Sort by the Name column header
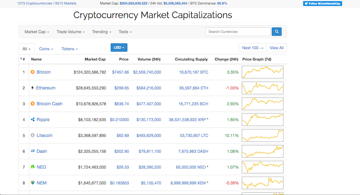 (36, 59)
